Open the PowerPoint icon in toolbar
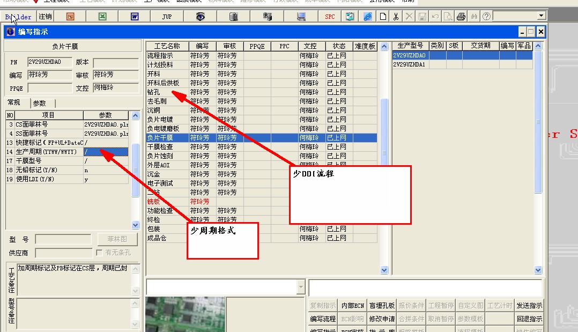The height and width of the screenshot is (332, 578). pyautogui.click(x=70, y=17)
